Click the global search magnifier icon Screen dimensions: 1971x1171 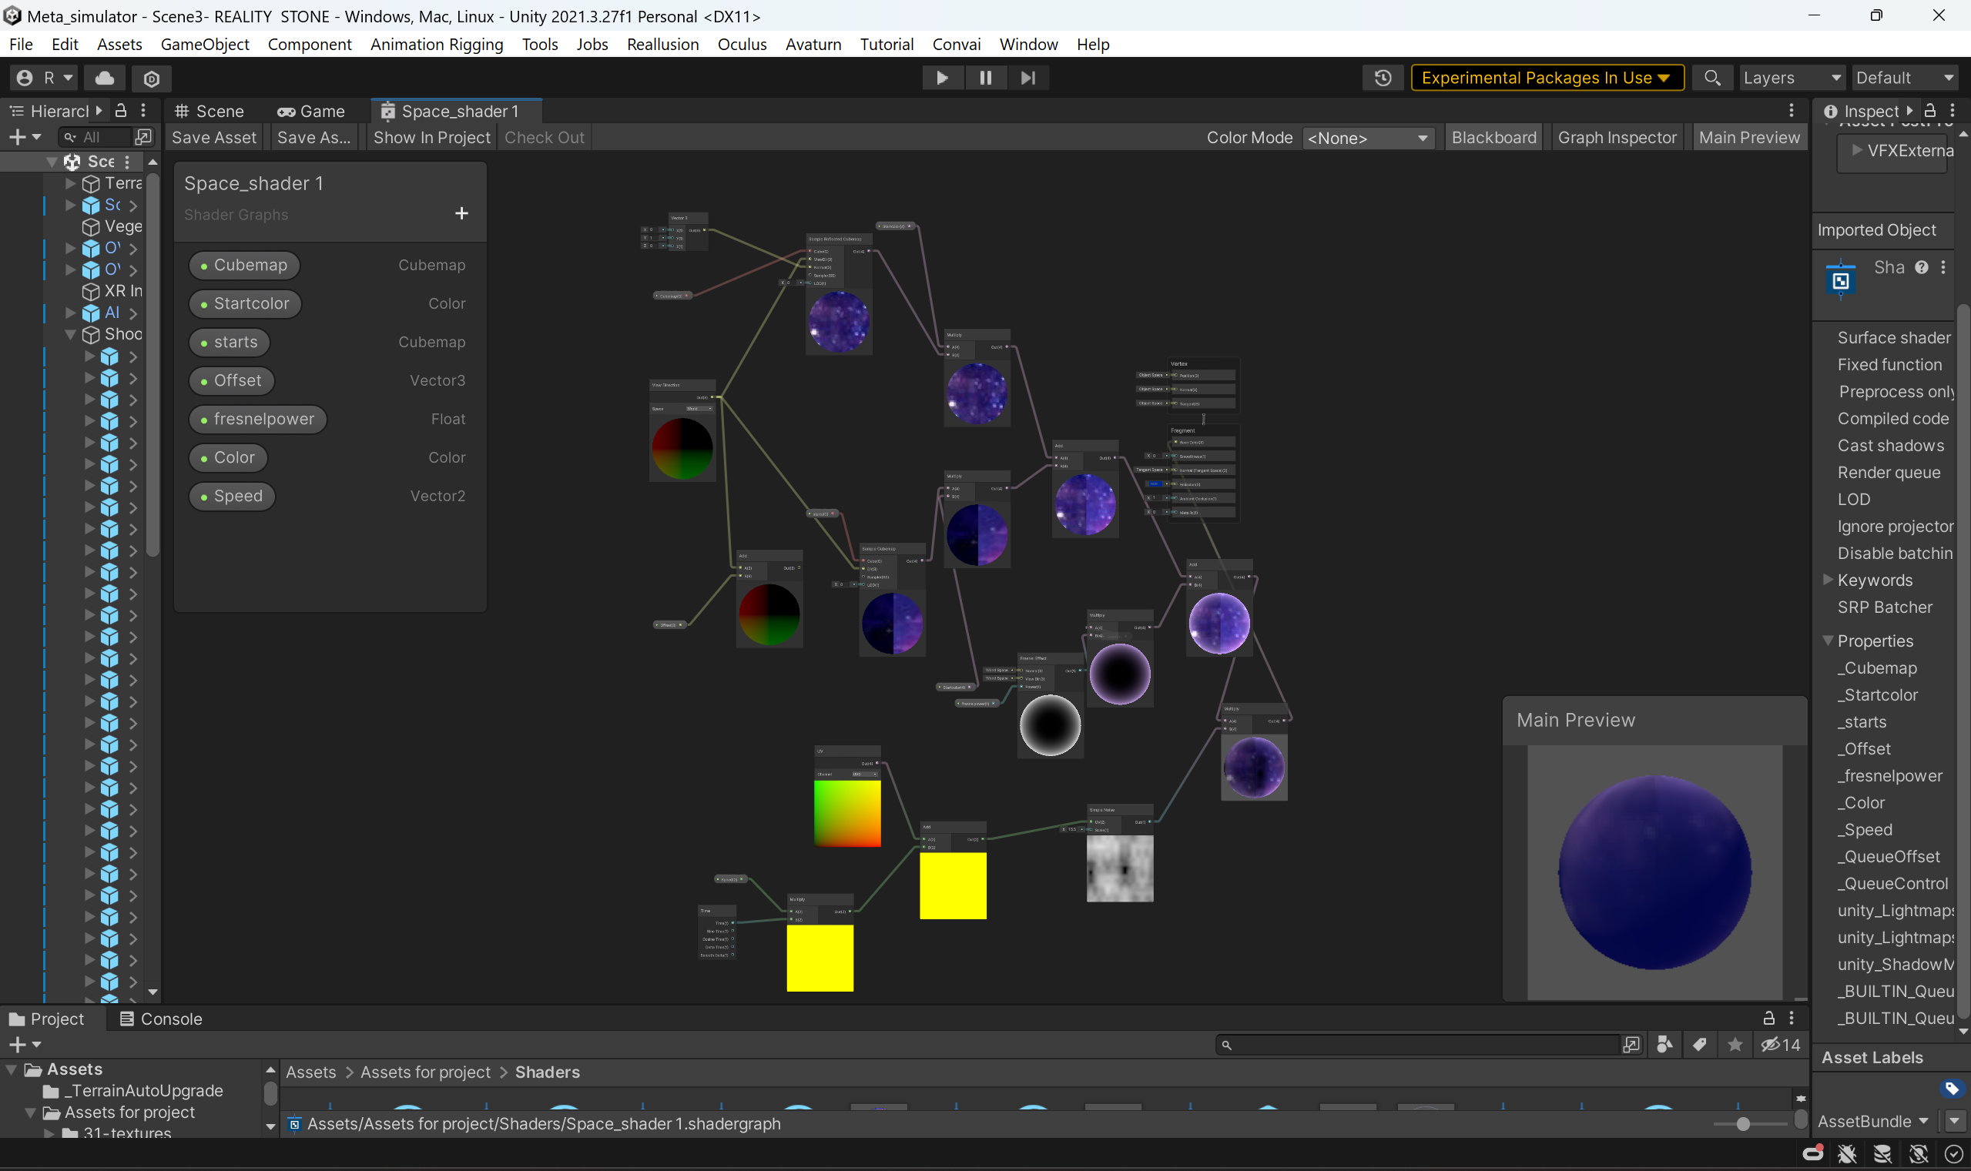[x=1711, y=77]
